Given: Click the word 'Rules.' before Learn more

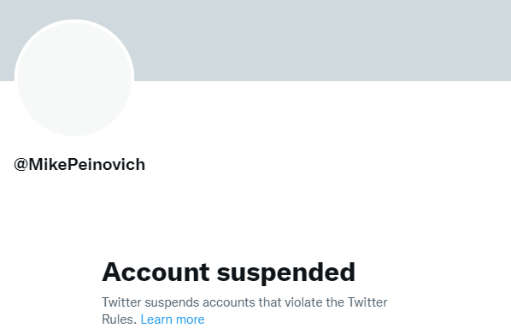Looking at the screenshot, I should pos(119,319).
